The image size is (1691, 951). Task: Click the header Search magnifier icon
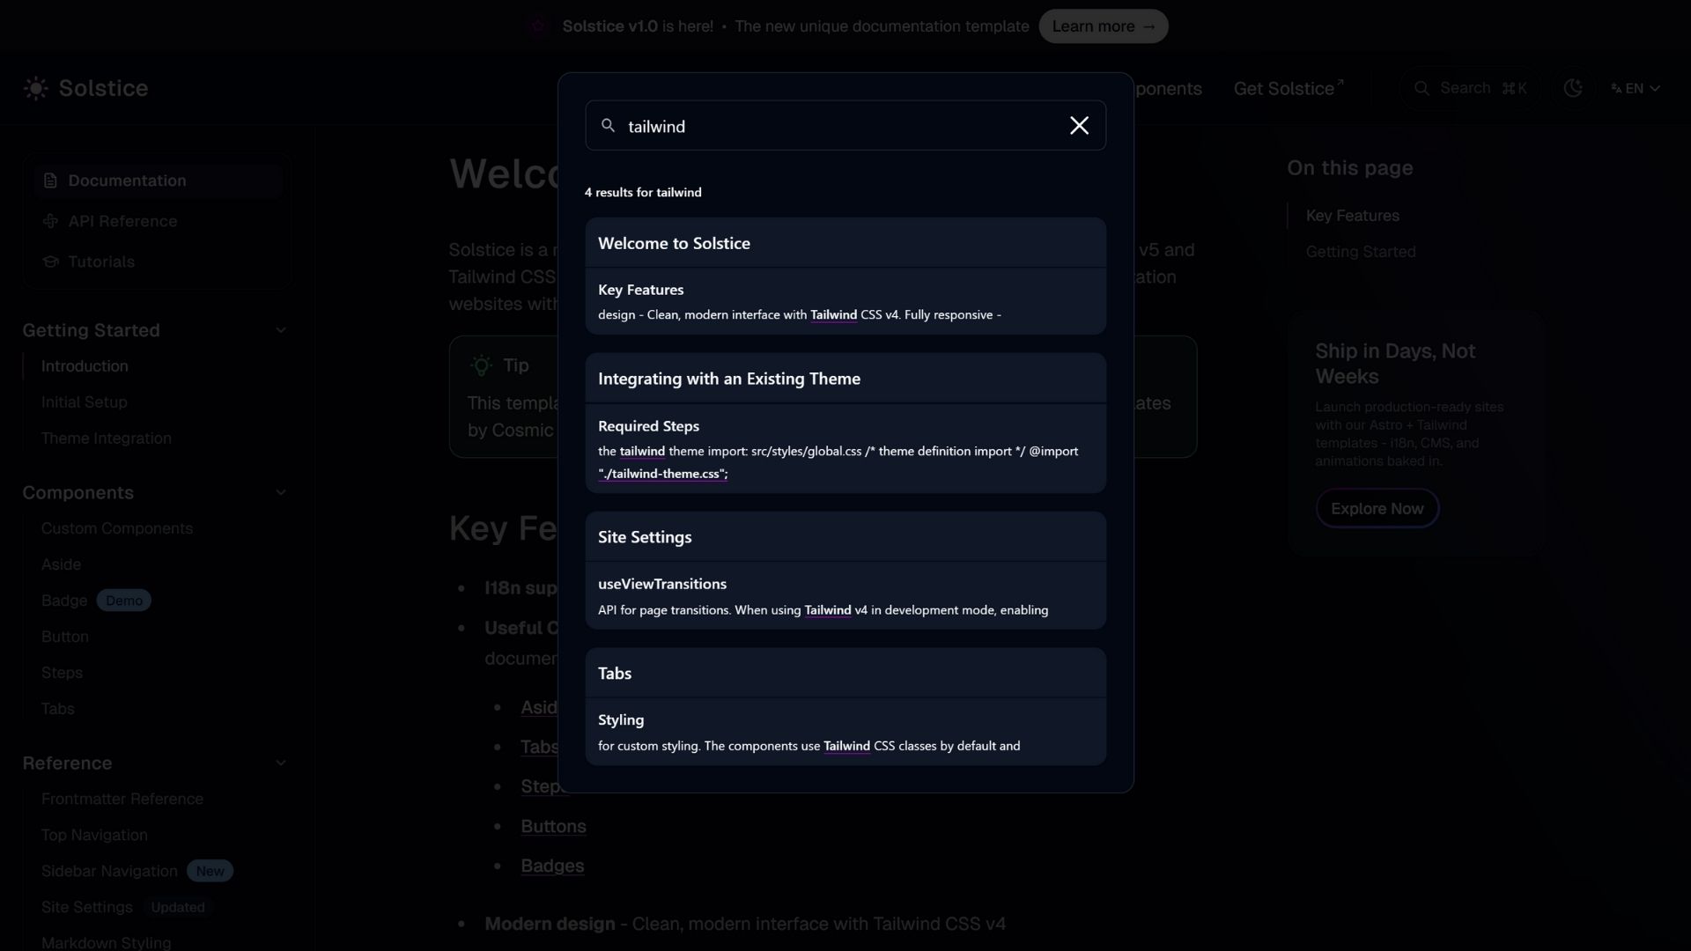pos(1421,88)
